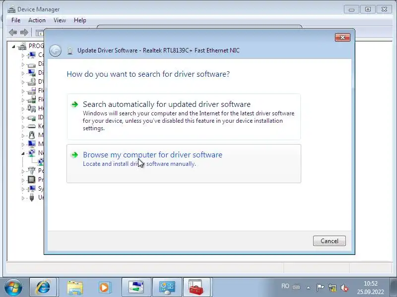Viewport: 397px width, 297px height.
Task: Select the Keyboards icon in the tree
Action: click(x=32, y=126)
